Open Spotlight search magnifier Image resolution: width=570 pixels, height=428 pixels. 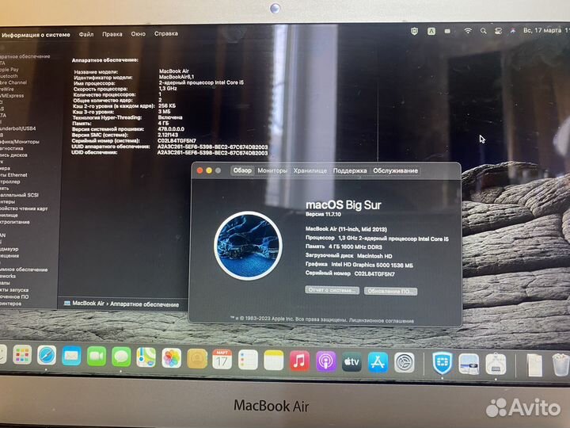(x=483, y=31)
